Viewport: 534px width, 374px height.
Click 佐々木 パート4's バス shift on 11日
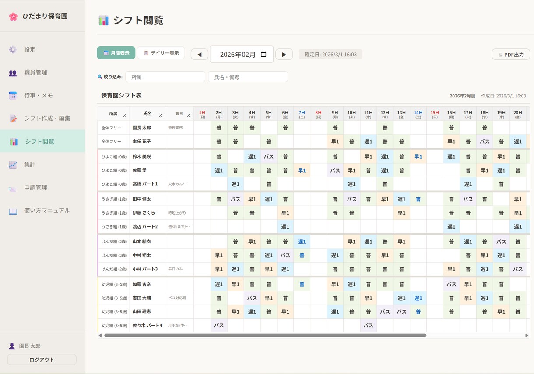[x=369, y=326]
